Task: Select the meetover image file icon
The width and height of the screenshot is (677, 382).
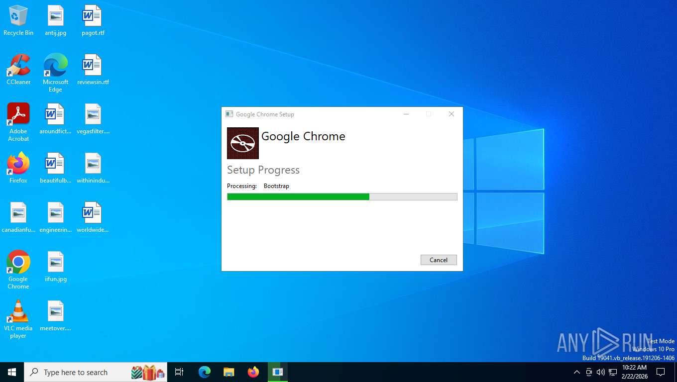Action: click(56, 316)
